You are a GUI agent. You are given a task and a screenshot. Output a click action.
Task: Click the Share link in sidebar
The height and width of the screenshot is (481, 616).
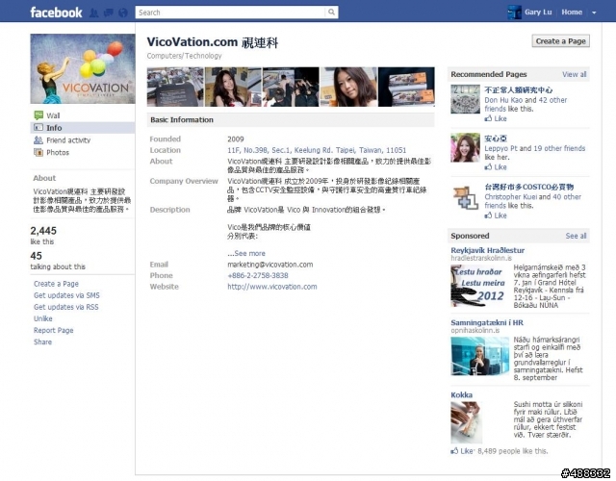pos(42,342)
